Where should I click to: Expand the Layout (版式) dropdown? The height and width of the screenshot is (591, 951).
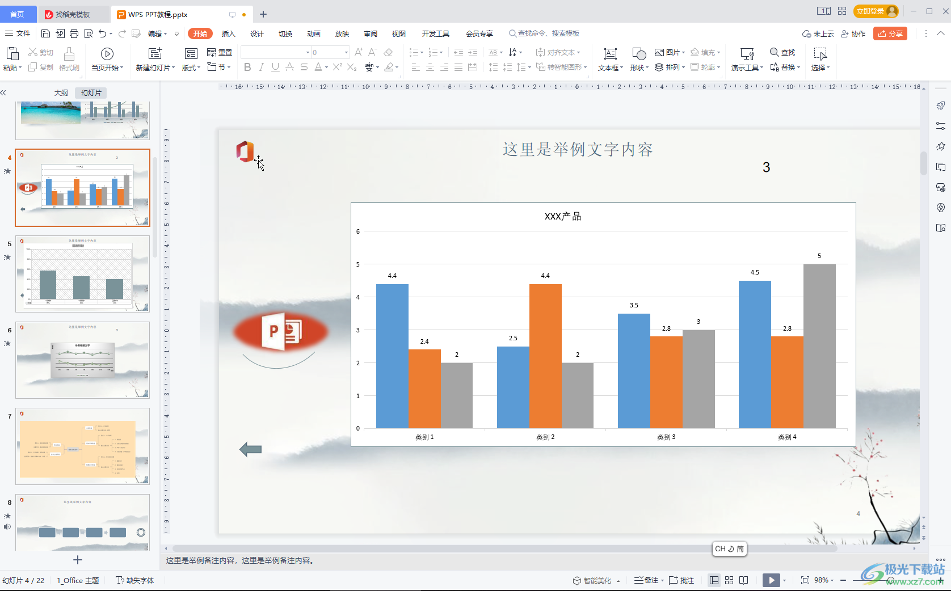[199, 67]
